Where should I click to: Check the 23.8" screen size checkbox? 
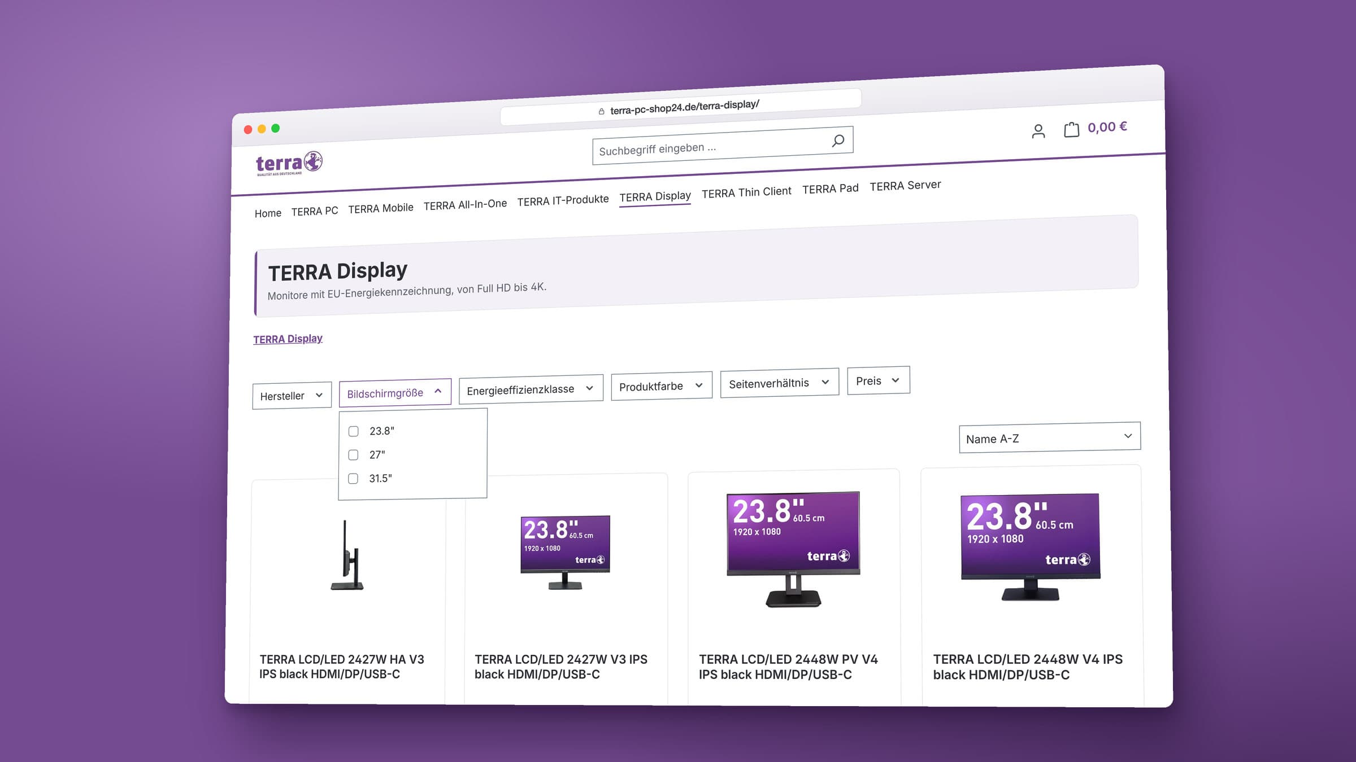[354, 431]
